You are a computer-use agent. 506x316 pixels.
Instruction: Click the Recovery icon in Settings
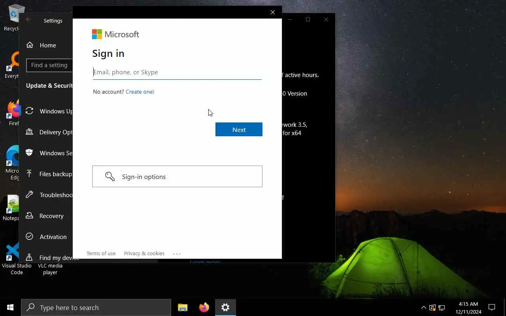(x=29, y=216)
